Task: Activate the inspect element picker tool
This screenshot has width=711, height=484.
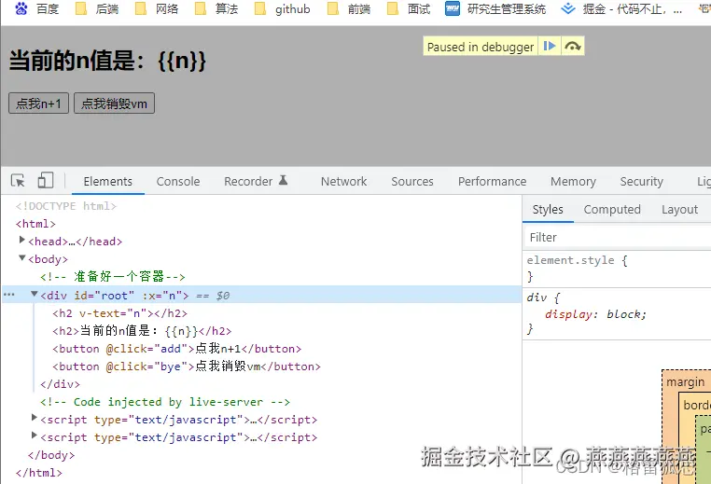Action: click(18, 181)
